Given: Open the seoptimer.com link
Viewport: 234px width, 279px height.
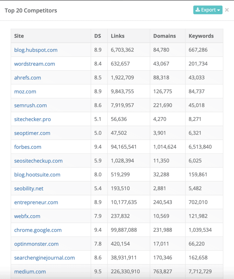Looking at the screenshot, I should pos(32,133).
